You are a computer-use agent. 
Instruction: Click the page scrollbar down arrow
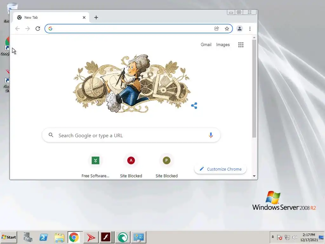pos(254,176)
